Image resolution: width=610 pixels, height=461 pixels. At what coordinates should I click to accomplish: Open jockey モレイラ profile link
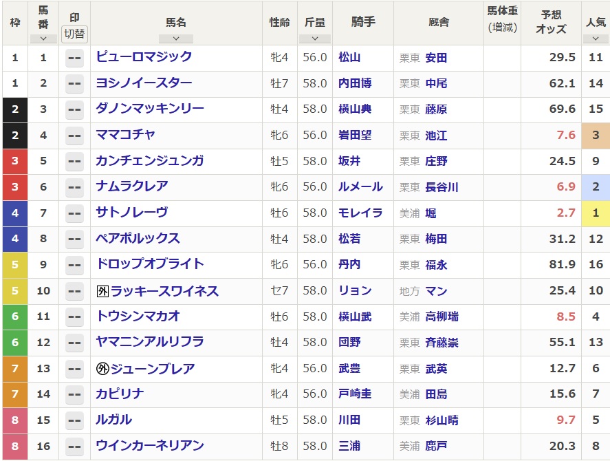(x=360, y=213)
